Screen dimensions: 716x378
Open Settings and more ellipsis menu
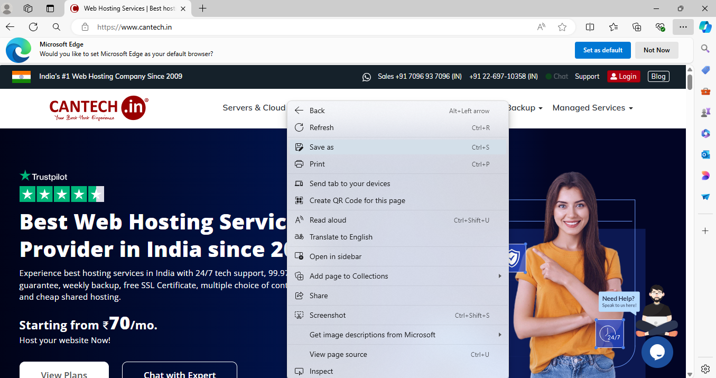point(683,27)
